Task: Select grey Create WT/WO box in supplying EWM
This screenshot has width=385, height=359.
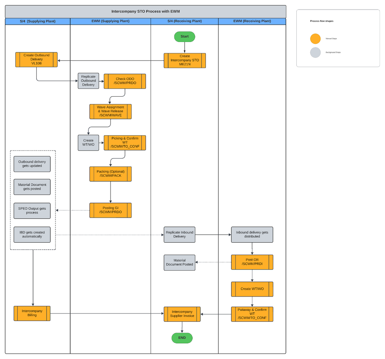Action: click(88, 143)
